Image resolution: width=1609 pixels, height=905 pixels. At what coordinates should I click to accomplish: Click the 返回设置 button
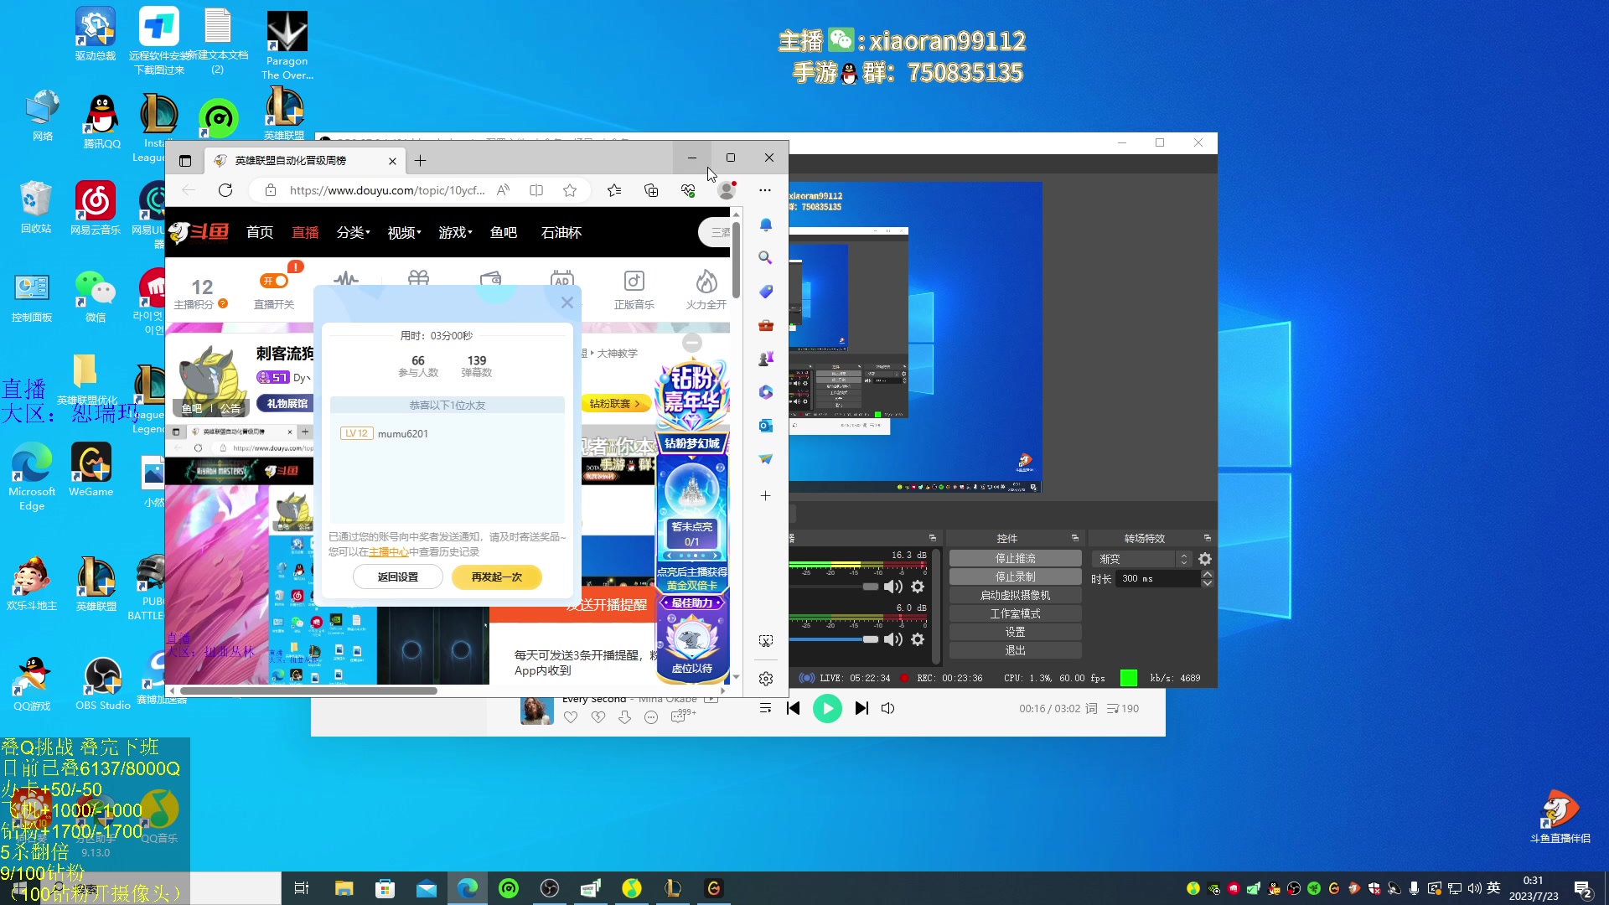pyautogui.click(x=398, y=577)
